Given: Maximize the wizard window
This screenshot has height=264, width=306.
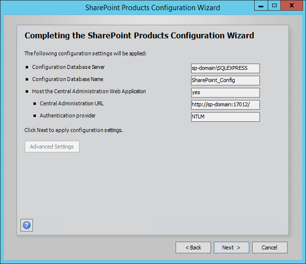Looking at the screenshot, I should 274,5.
